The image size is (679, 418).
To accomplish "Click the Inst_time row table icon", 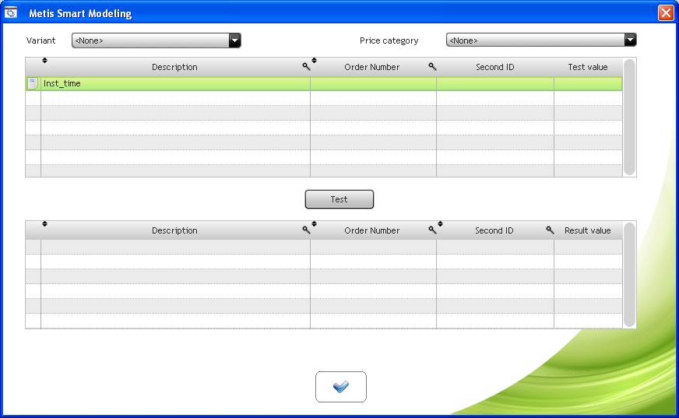I will point(33,83).
